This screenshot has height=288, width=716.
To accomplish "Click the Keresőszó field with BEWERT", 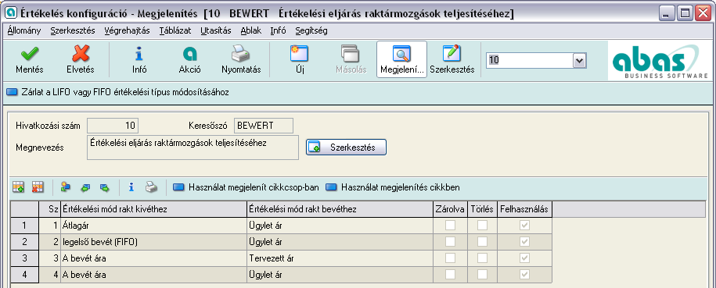I will [x=264, y=126].
